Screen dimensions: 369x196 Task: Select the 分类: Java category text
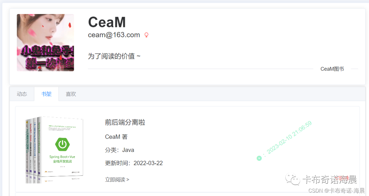pos(120,150)
